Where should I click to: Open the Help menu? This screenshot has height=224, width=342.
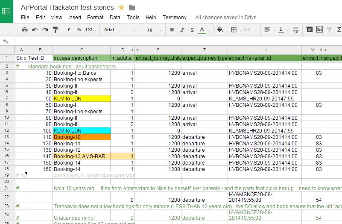click(151, 18)
